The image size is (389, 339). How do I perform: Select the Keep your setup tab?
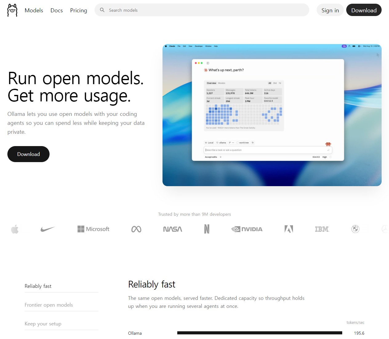click(62, 324)
